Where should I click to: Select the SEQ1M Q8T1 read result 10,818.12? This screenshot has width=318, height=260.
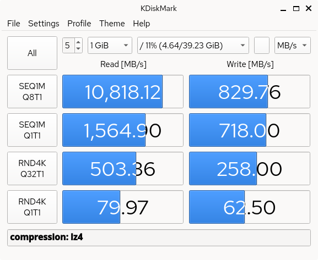click(123, 91)
